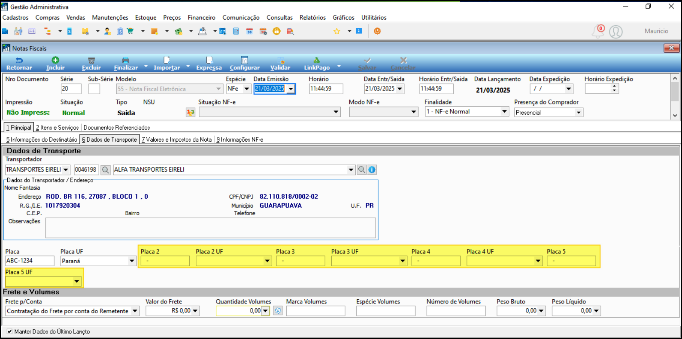This screenshot has width=682, height=339.
Task: Click the red table search icon
Action: click(291, 31)
